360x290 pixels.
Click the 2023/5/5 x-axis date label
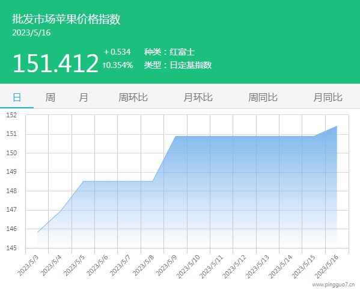tap(74, 265)
